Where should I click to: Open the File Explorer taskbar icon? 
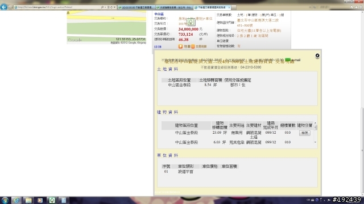(28, 200)
